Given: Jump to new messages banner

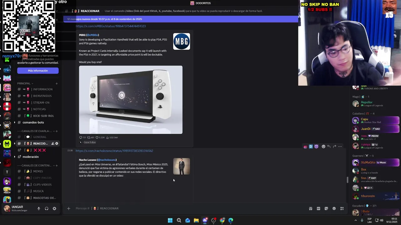Looking at the screenshot, I should [180, 19].
